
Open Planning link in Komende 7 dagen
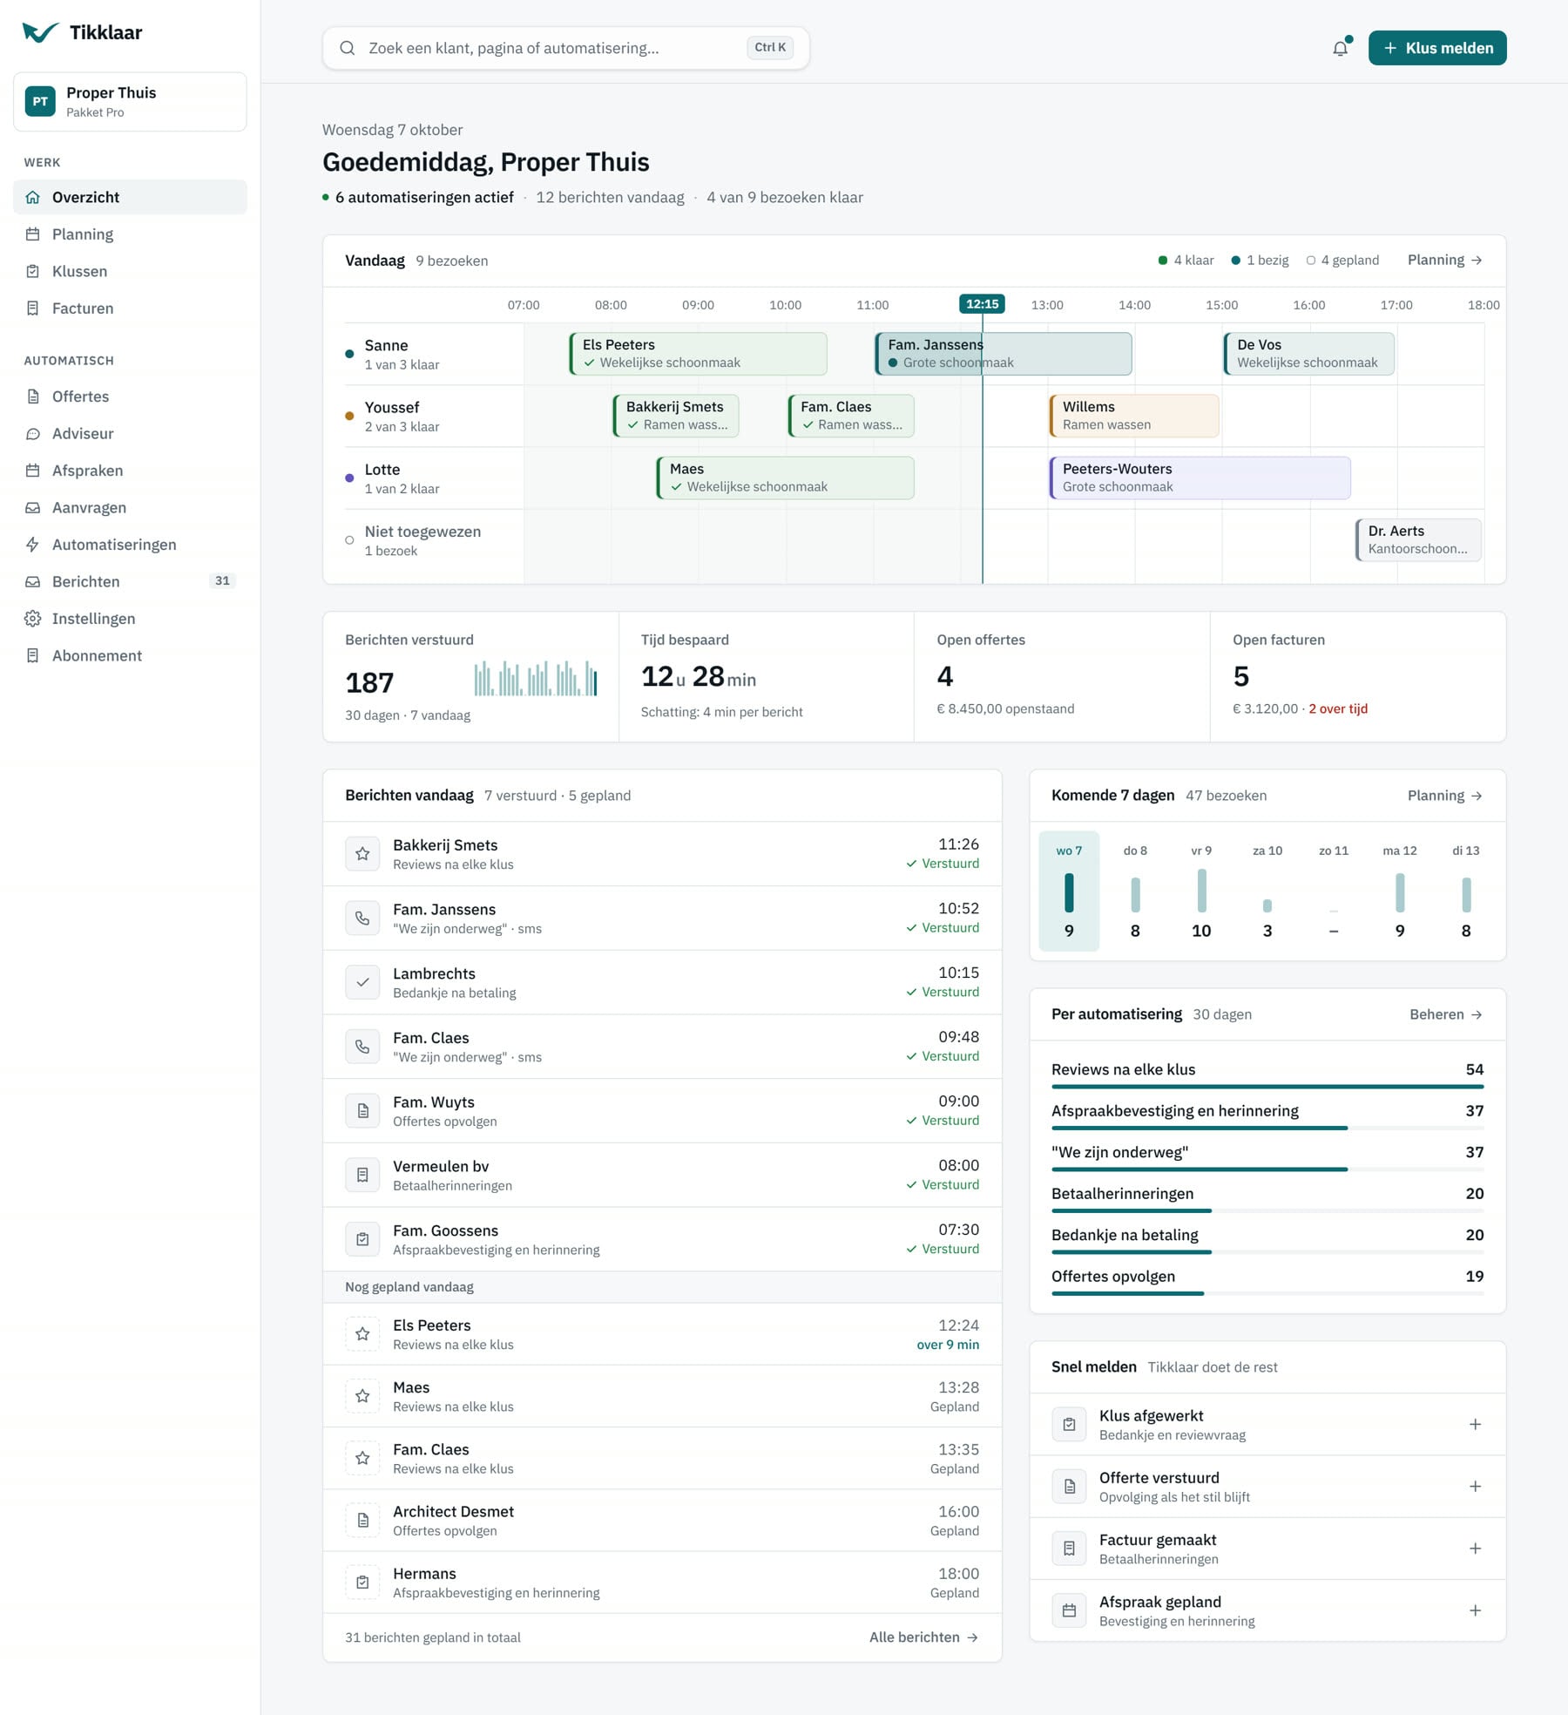[1444, 796]
